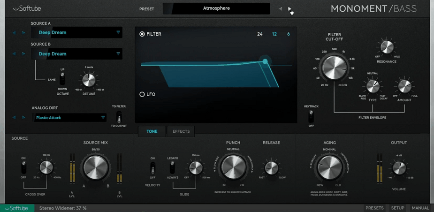Open the Analog Dirt Plastic Attack dropdown

click(x=69, y=118)
